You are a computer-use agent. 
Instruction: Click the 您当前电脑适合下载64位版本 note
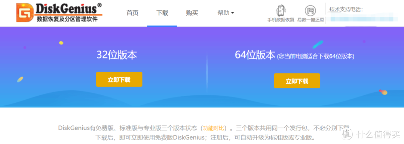[x=316, y=56]
